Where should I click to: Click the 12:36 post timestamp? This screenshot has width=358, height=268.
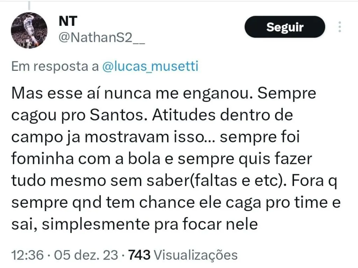[x=27, y=255]
